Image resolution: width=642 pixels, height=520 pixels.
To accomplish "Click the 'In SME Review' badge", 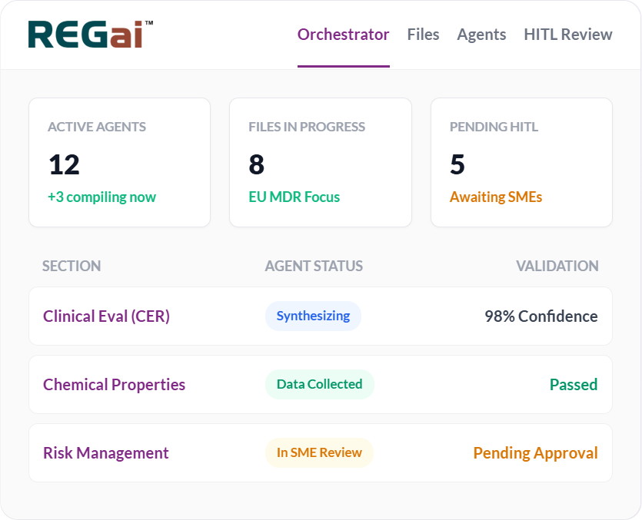I will pos(319,452).
